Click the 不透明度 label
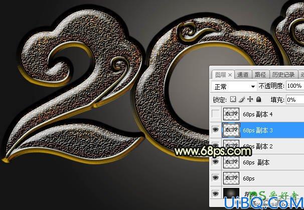This screenshot has width=304, height=210. click(x=271, y=86)
